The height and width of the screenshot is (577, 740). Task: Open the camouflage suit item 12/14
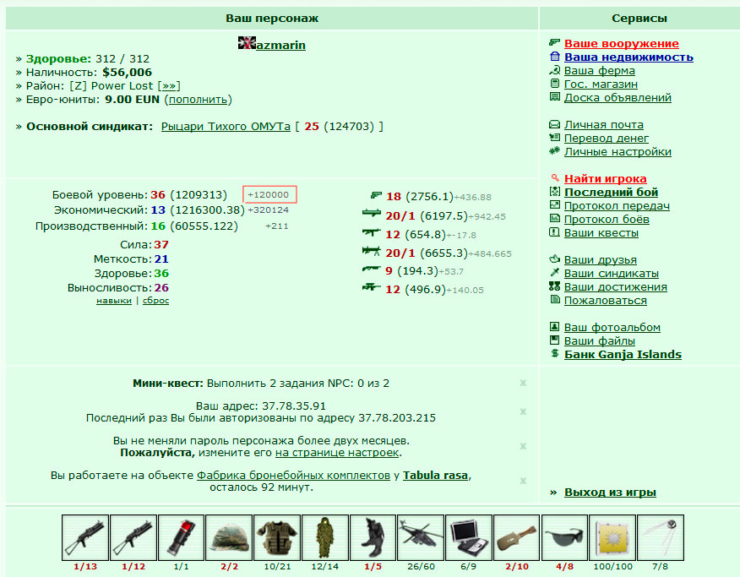pyautogui.click(x=325, y=538)
